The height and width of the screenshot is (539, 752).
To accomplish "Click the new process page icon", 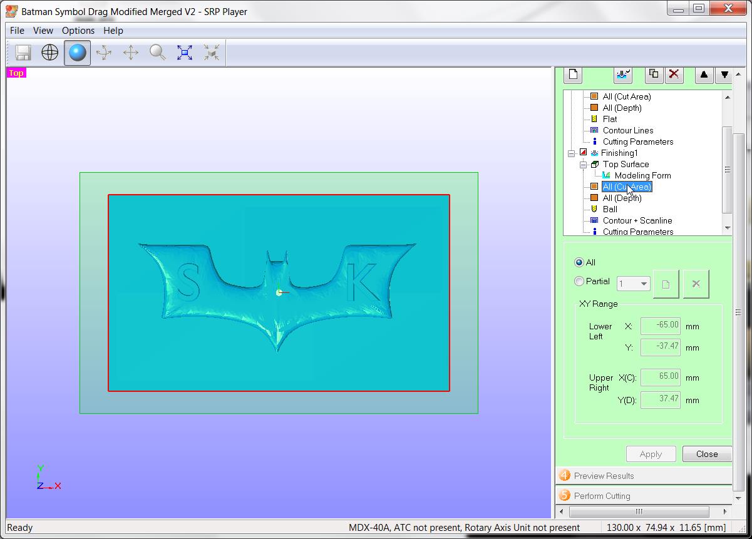I will coord(573,74).
